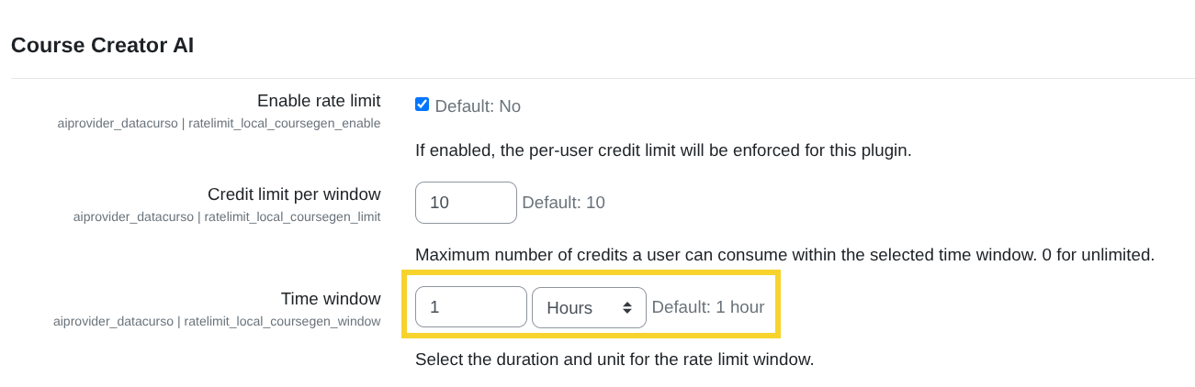Click the up-down arrows on Hours selector

(x=627, y=307)
